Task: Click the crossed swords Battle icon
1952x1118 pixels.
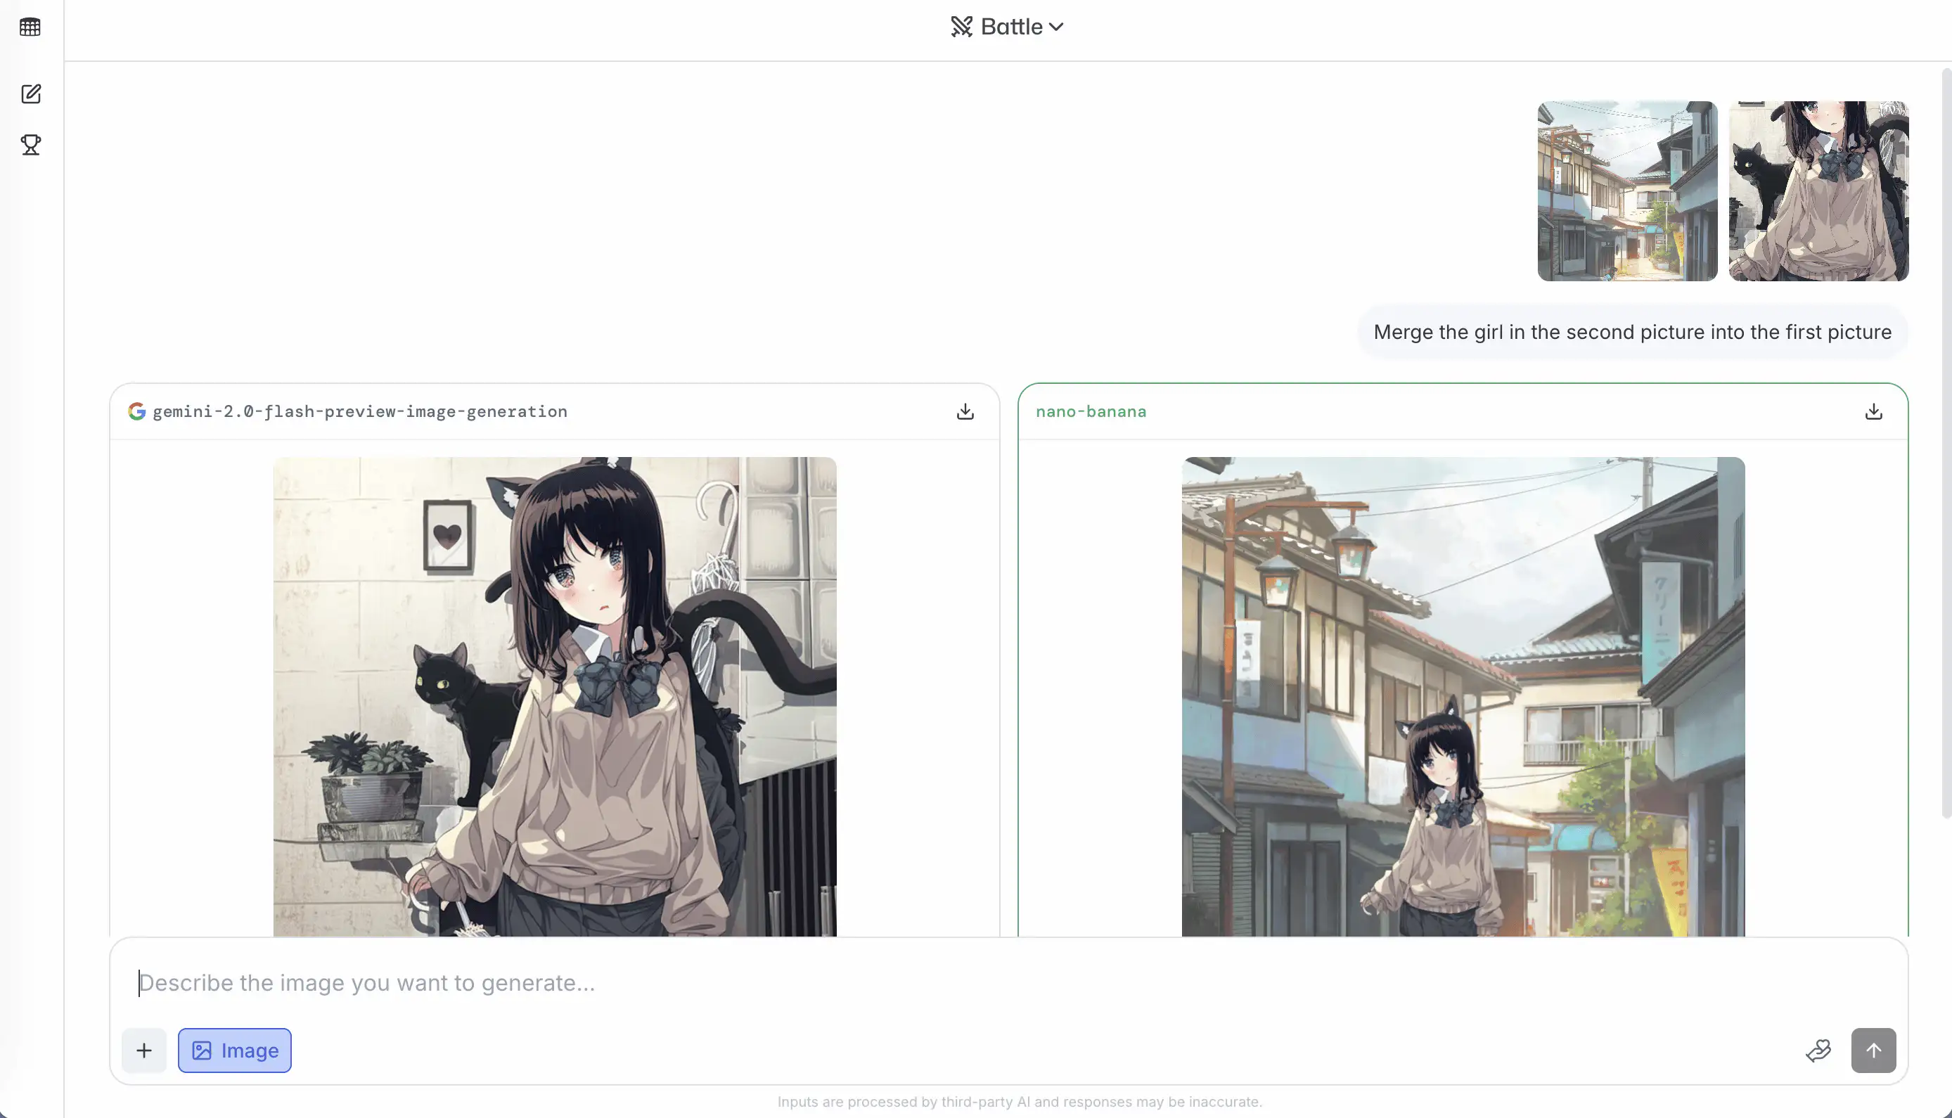Action: tap(961, 27)
